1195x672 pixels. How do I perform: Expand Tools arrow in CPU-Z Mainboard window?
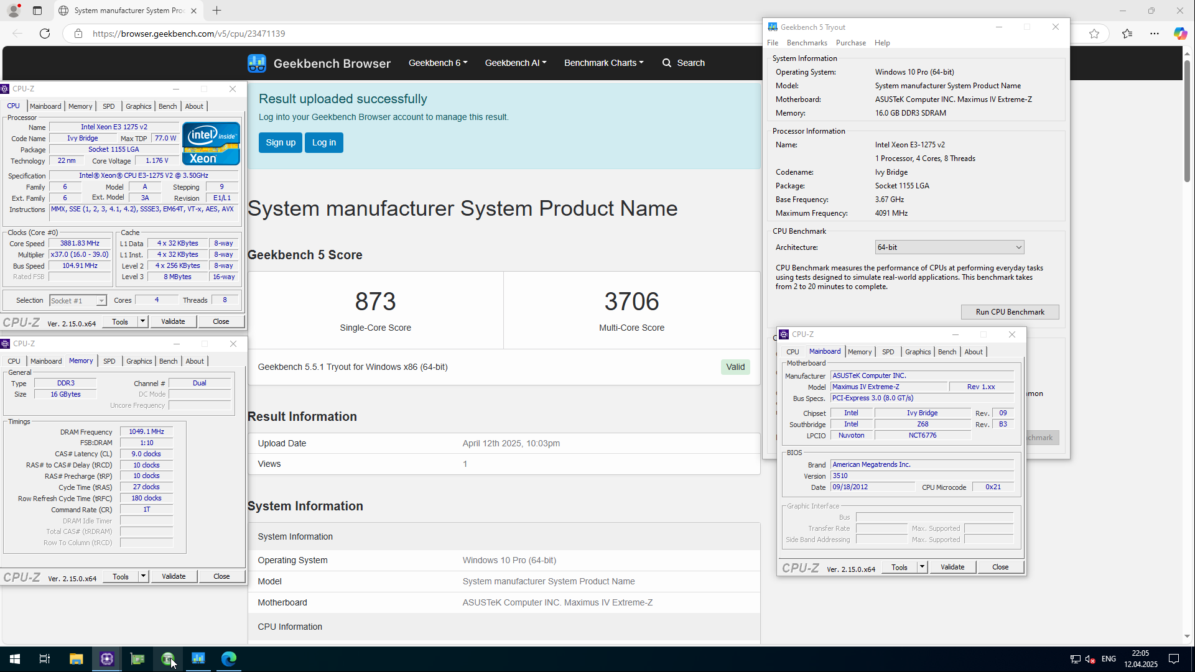[x=922, y=567]
